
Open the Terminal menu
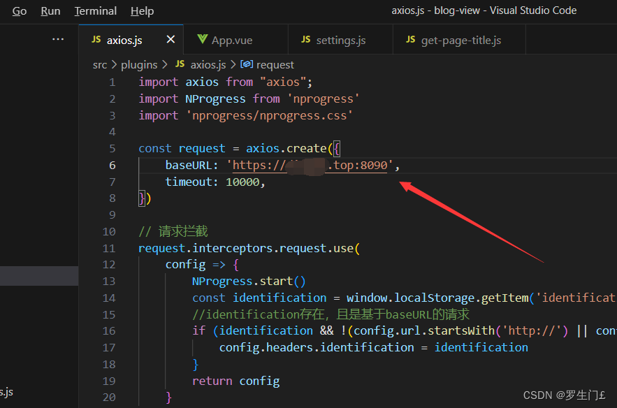coord(96,11)
